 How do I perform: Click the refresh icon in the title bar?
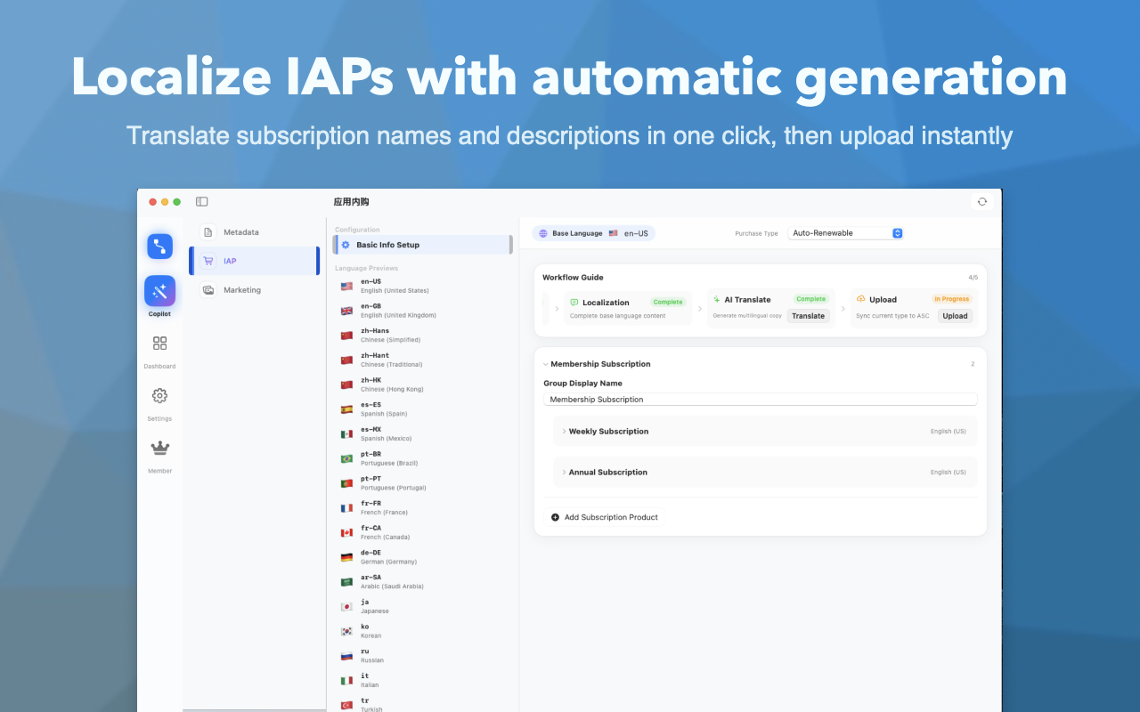coord(981,201)
